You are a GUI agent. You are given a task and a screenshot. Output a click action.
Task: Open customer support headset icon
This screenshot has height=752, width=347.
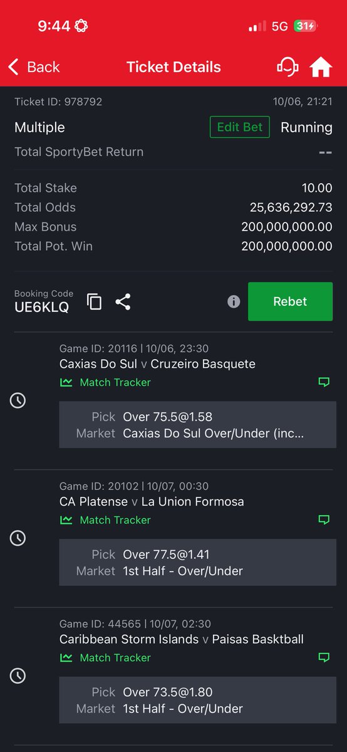pos(287,67)
